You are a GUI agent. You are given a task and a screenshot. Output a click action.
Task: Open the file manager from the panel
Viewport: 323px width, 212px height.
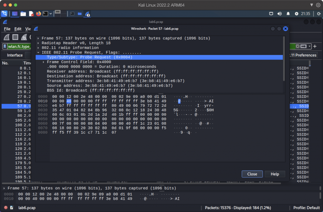[23, 14]
